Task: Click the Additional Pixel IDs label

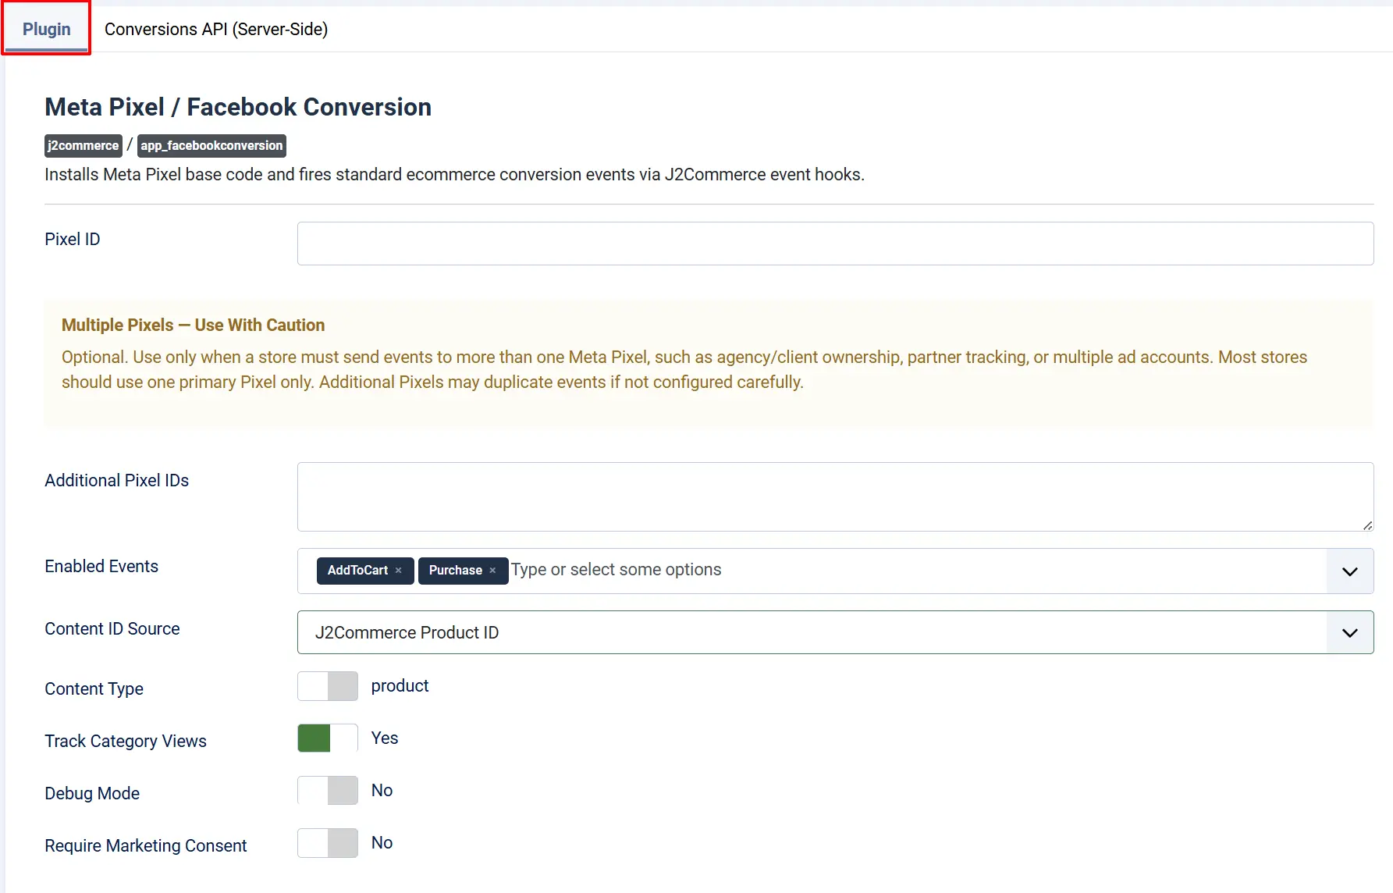Action: click(x=117, y=481)
